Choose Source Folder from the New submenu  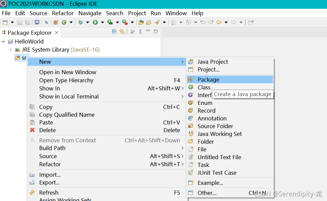point(230,126)
